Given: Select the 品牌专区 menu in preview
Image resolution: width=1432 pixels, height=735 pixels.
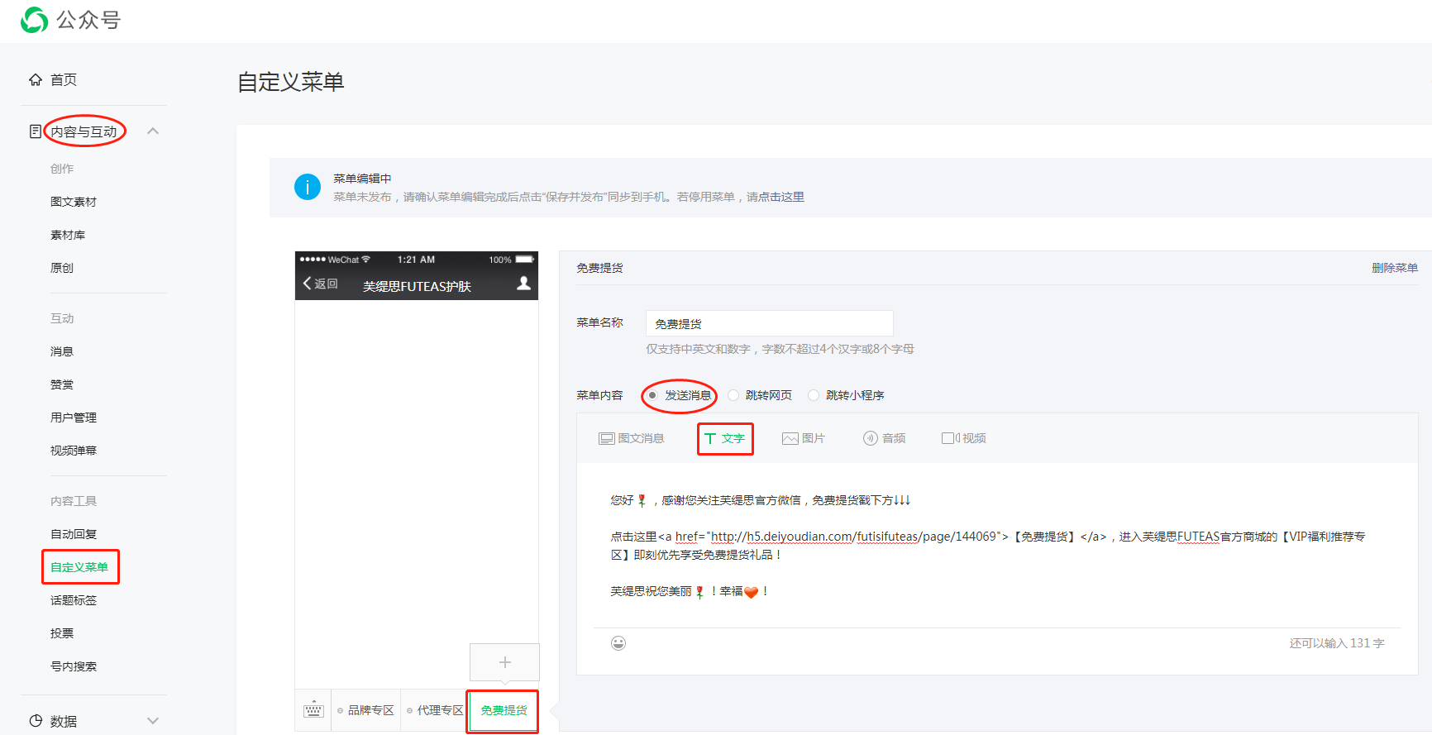Looking at the screenshot, I should pyautogui.click(x=365, y=710).
